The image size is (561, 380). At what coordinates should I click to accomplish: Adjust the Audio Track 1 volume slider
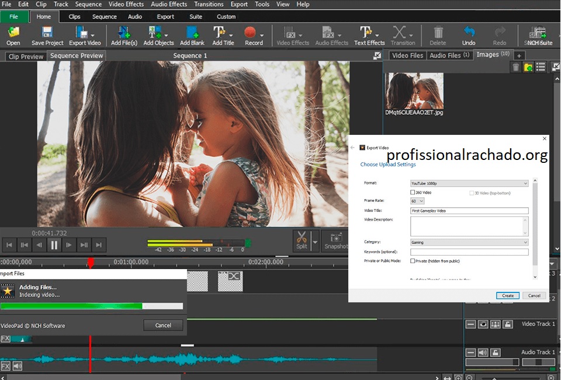coord(492,362)
